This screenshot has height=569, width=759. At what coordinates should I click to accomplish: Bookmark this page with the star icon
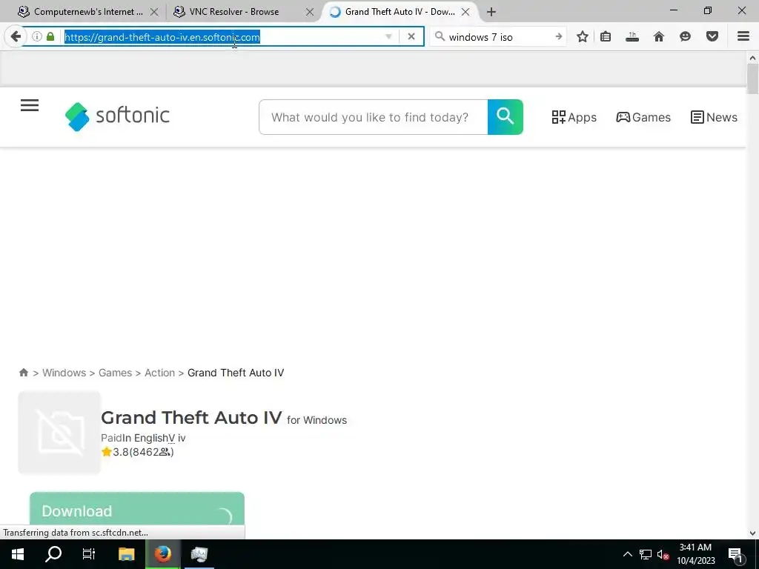click(x=583, y=36)
